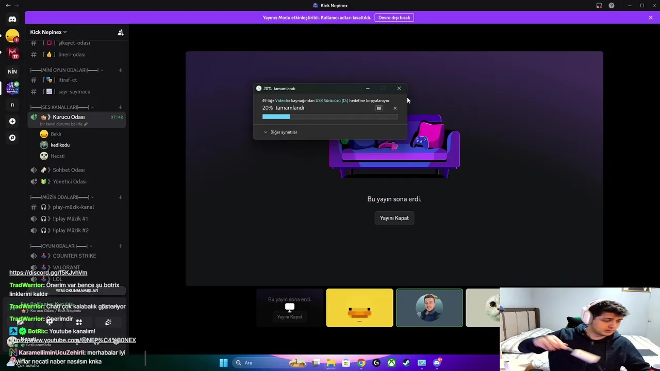This screenshot has width=660, height=371.
Task: Open the yellow duck server icon
Action: pyautogui.click(x=12, y=36)
